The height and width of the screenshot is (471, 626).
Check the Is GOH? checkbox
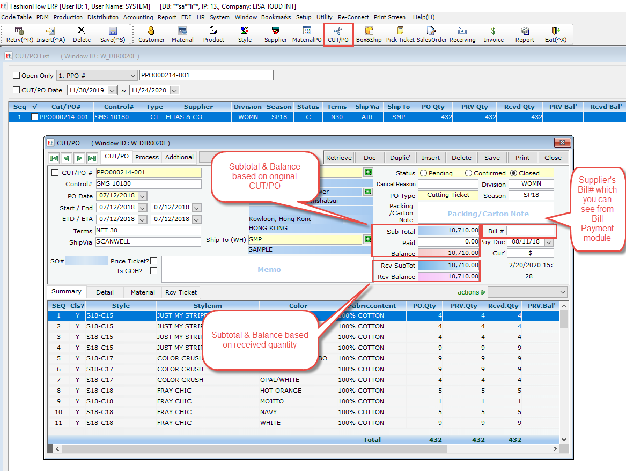point(154,271)
